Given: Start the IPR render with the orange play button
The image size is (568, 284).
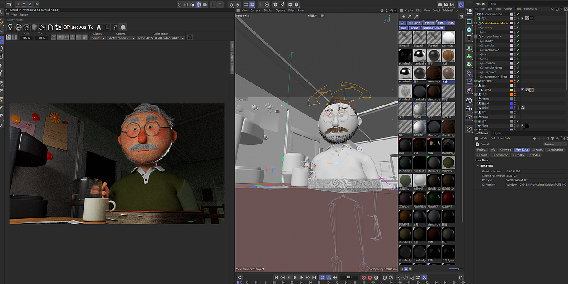Looking at the screenshot, I should [x=8, y=38].
